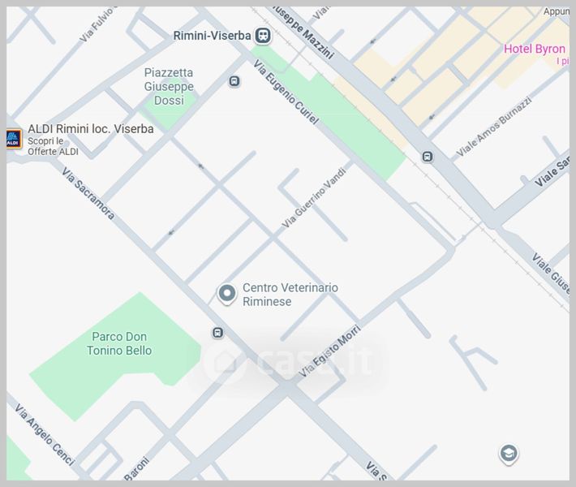This screenshot has width=576, height=487.
Task: Select transit stop icon near Viale Amos Burnazzi
Action: (x=428, y=157)
